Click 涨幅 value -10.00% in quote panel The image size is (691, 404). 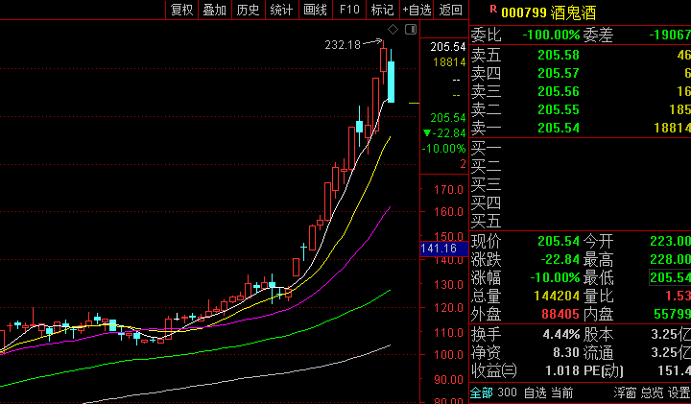coord(555,277)
